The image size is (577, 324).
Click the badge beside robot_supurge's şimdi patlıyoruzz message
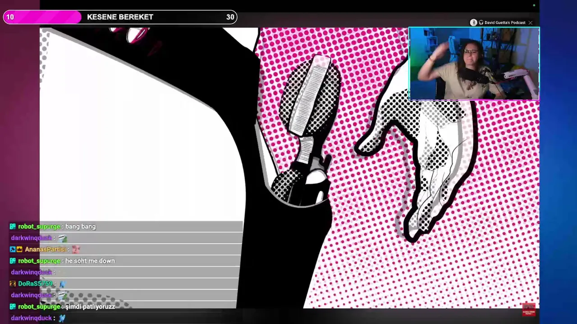[x=13, y=307]
